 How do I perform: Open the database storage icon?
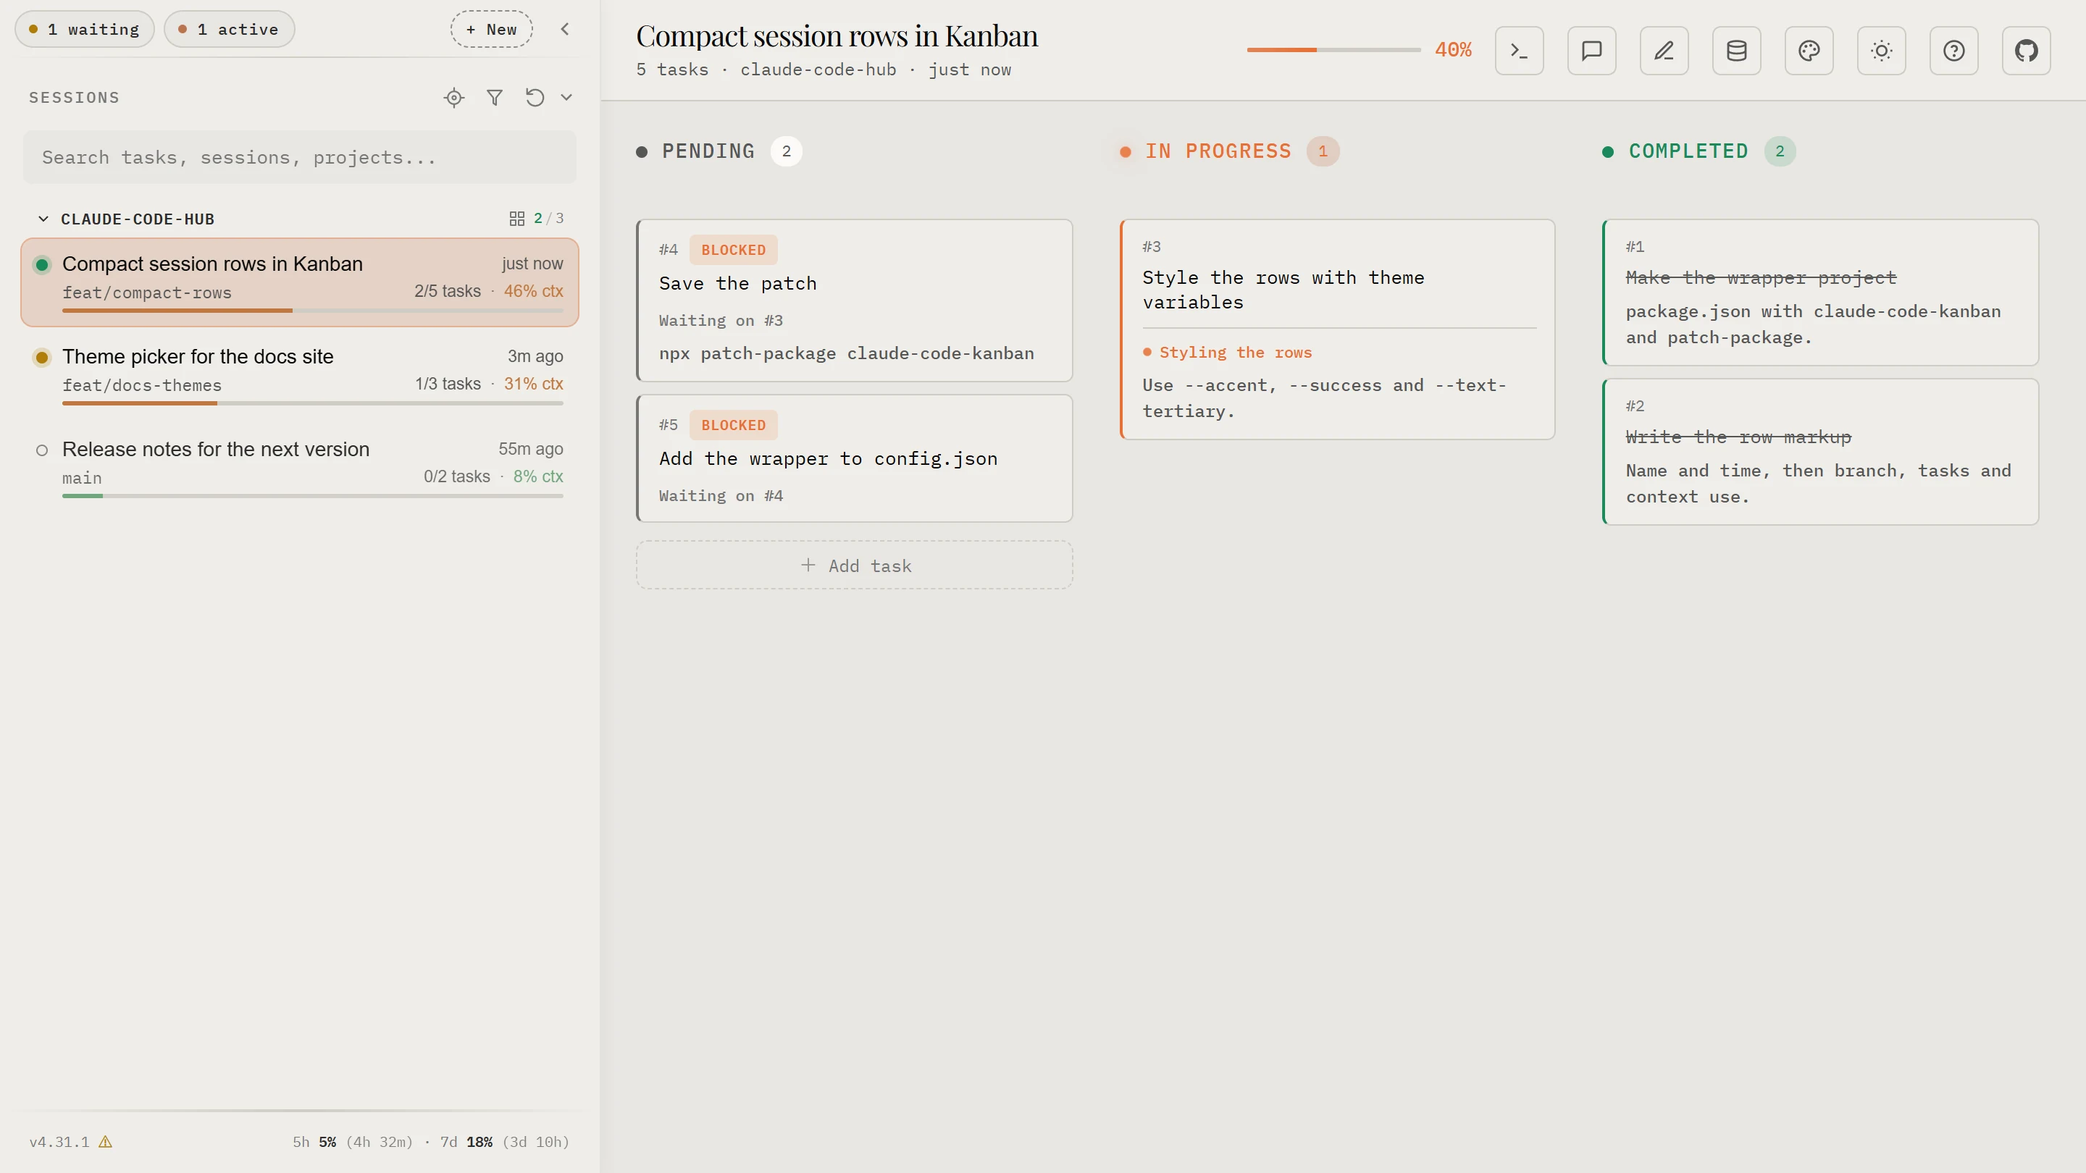1736,50
